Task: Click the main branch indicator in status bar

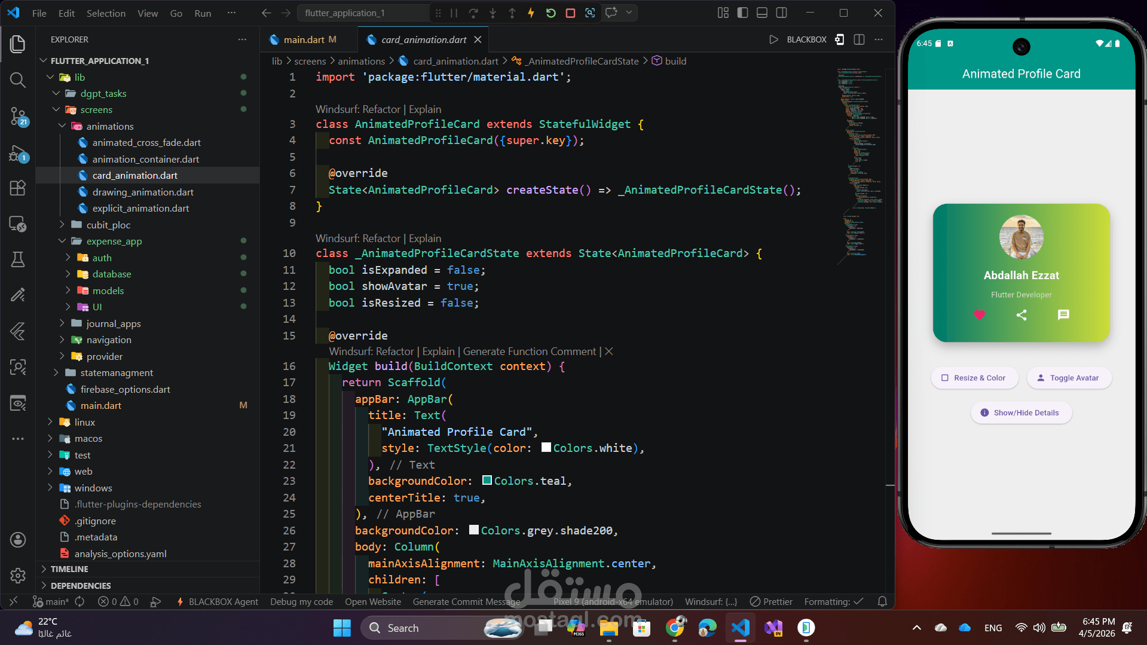Action: (x=51, y=601)
